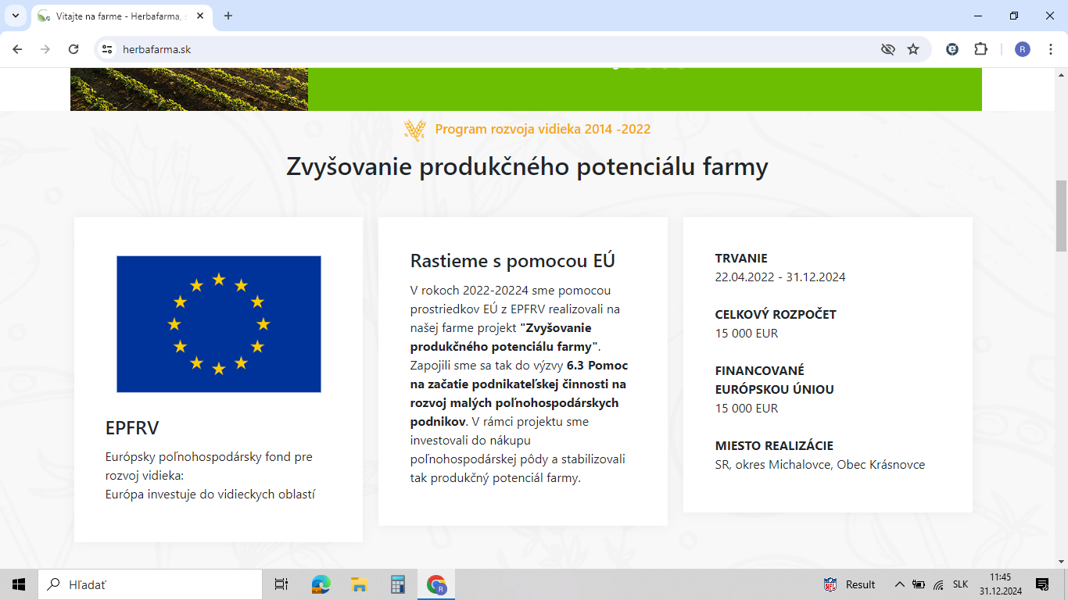
Task: Go forward to next page
Action: (x=45, y=49)
